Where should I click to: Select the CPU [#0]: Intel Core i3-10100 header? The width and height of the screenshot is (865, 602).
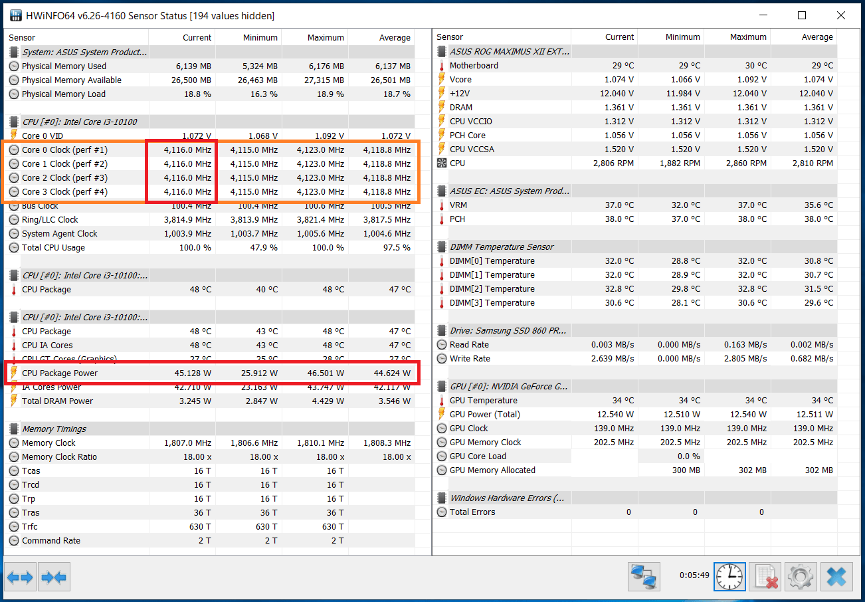point(210,122)
